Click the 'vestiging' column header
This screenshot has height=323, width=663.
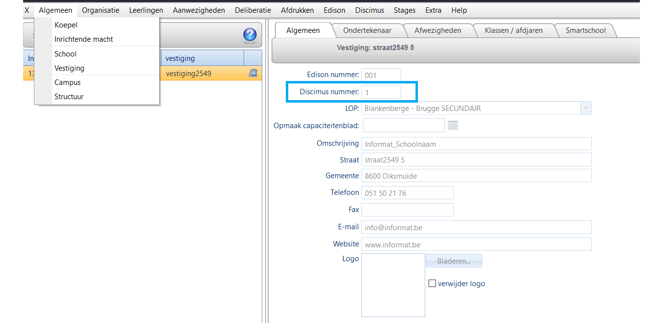click(202, 58)
